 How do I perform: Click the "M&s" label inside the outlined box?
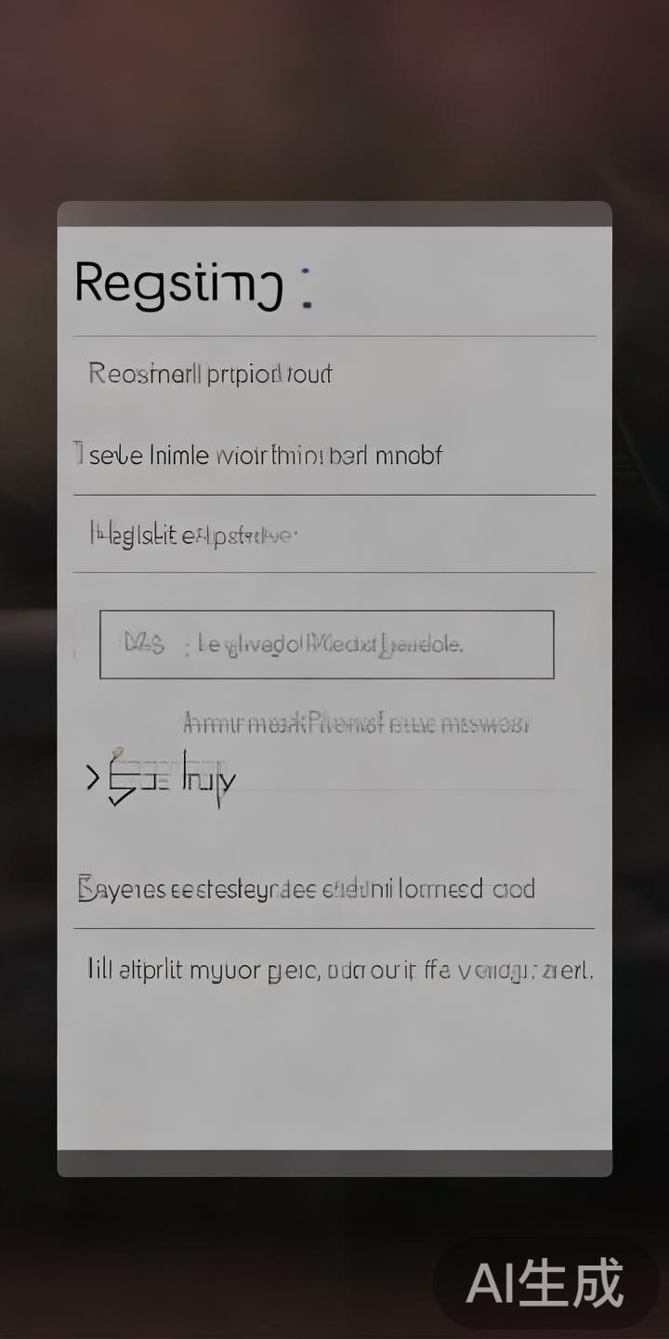145,643
